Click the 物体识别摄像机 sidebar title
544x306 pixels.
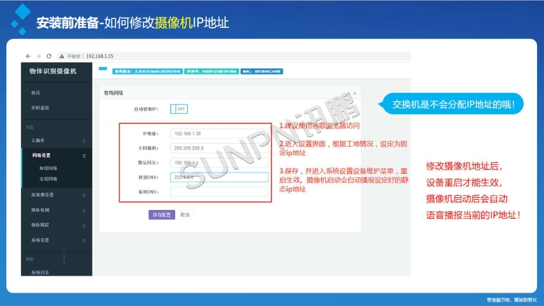pyautogui.click(x=53, y=71)
